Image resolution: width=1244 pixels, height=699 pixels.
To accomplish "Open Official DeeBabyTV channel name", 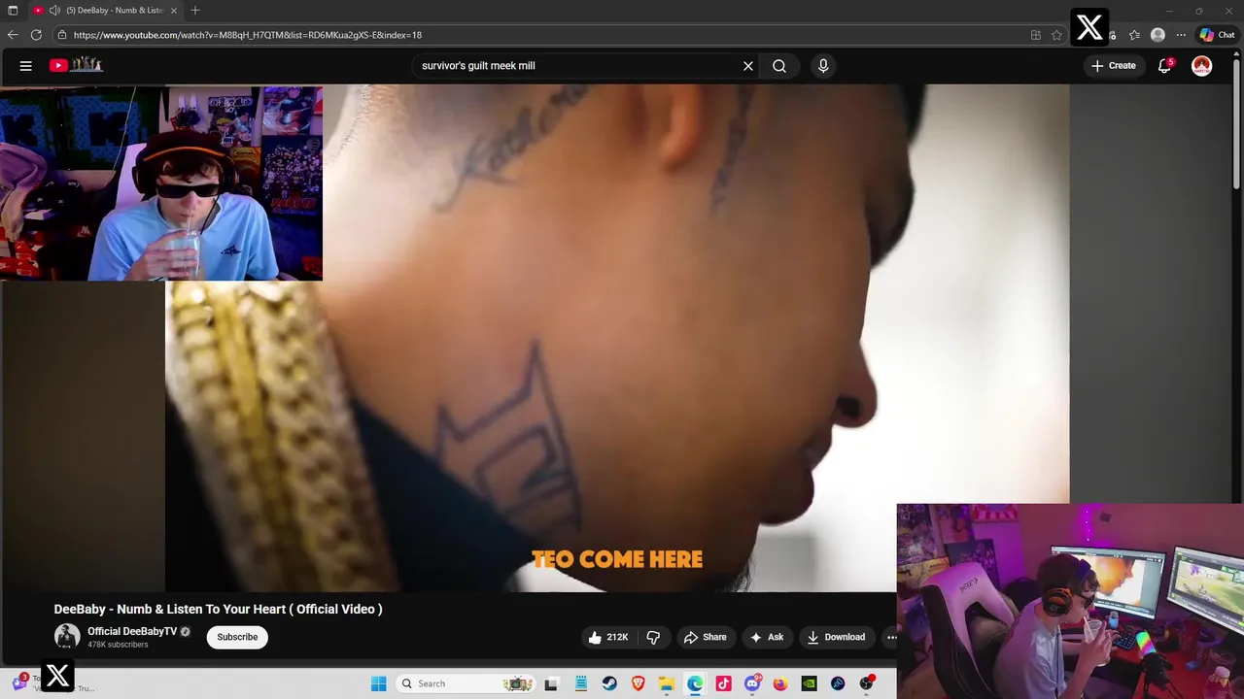I will [132, 631].
